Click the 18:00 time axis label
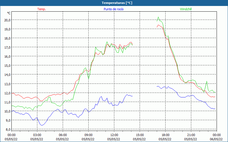Image resolution: width=228 pixels, height=142 pixels. 166,135
